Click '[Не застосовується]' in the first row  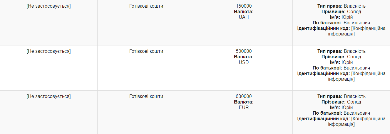[48, 6]
